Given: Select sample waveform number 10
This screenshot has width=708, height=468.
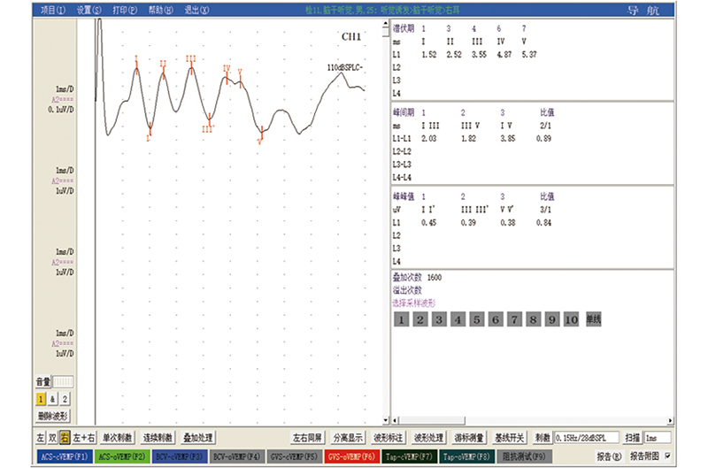Looking at the screenshot, I should click(x=572, y=319).
